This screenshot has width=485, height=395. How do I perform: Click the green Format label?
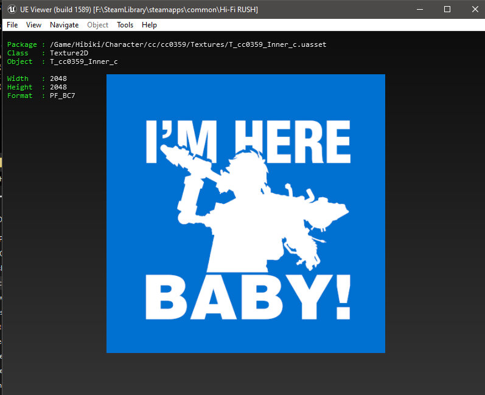click(20, 96)
